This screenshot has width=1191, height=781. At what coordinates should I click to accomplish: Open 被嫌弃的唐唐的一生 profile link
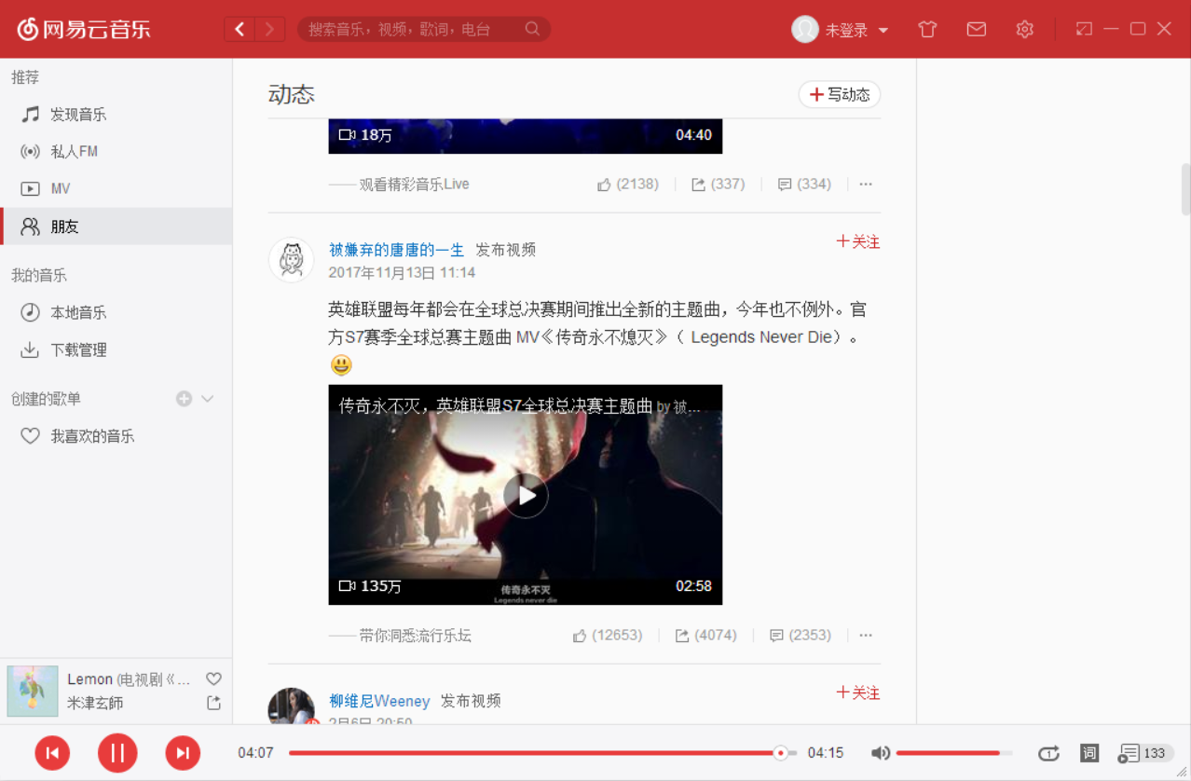tap(396, 250)
